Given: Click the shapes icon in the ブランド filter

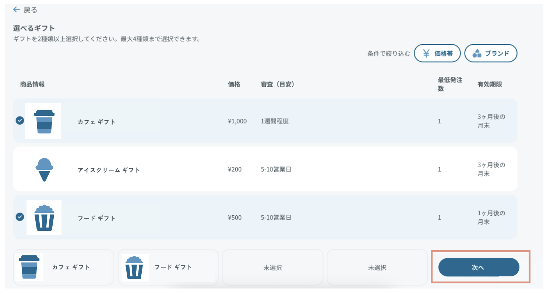Looking at the screenshot, I should [x=477, y=54].
